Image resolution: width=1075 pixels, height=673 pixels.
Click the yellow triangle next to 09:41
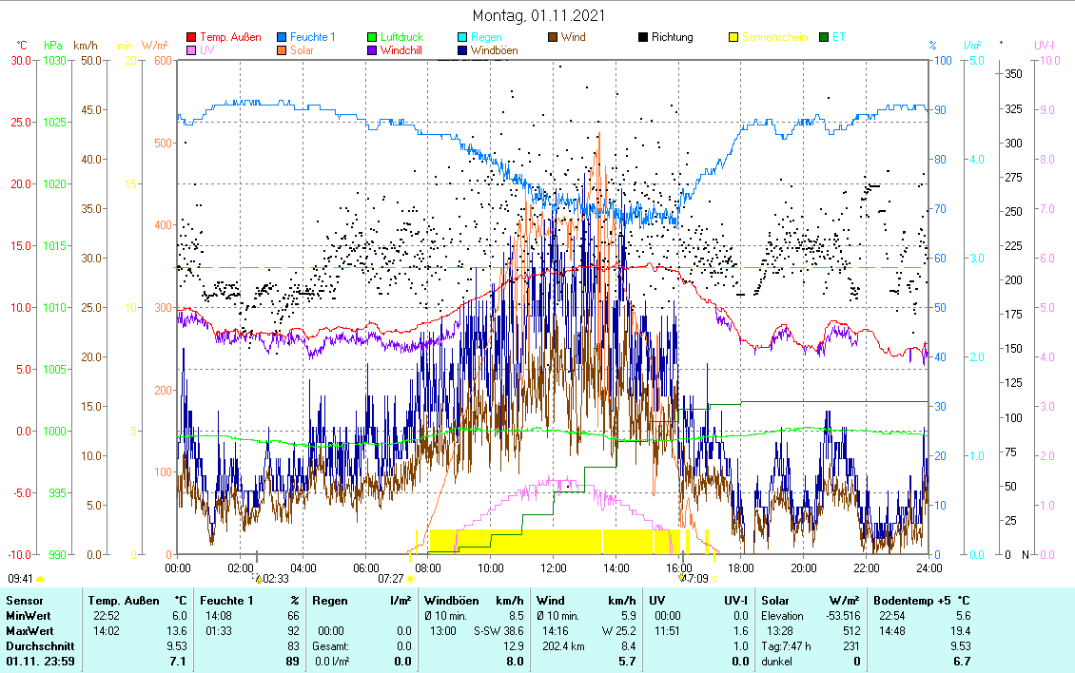coord(41,578)
